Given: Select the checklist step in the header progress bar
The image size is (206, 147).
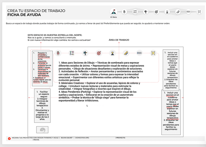Looking at the screenshot, I should 188,12.
